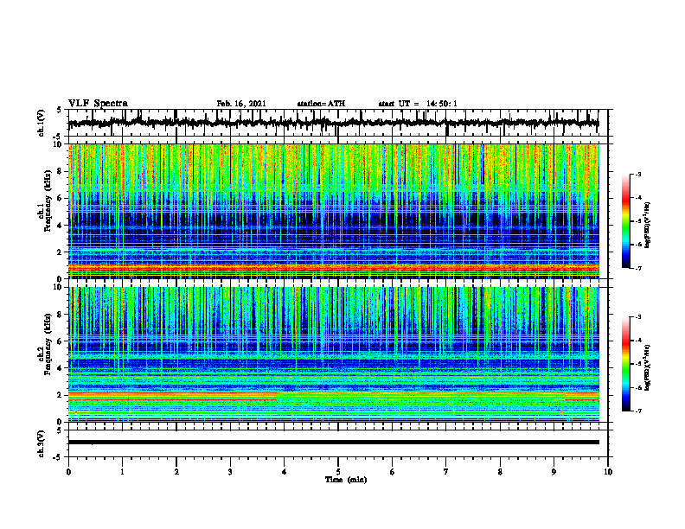Click the "9" tick on the time axis
Image resolution: width=685 pixels, height=529 pixels.
(x=554, y=472)
